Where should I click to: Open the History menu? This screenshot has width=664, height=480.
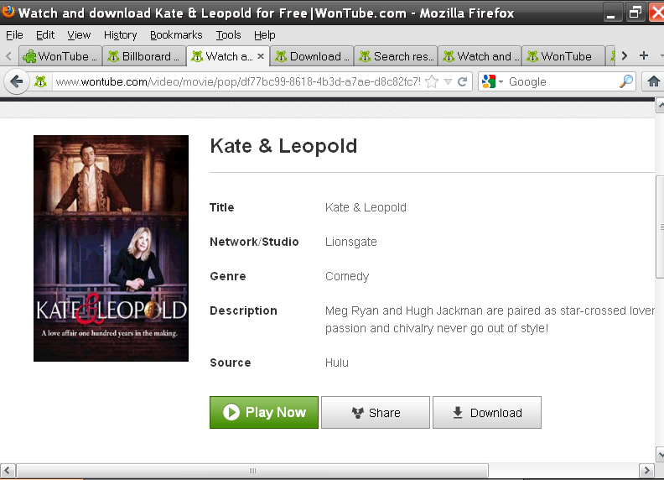(x=120, y=34)
